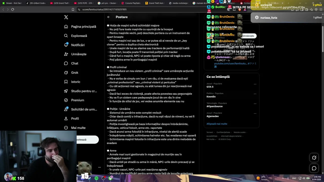Show hidden icons in the system tray
The height and width of the screenshot is (182, 324).
[x=283, y=178]
